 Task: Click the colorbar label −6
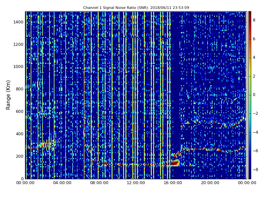(255, 151)
